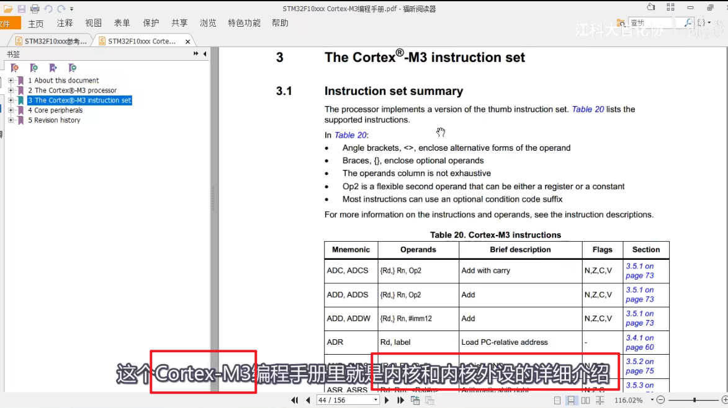
Task: Click the folder search icon beside find box
Action: (621, 23)
